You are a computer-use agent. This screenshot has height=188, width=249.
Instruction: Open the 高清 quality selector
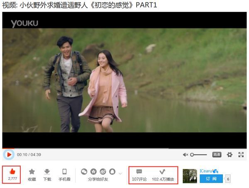point(217,155)
